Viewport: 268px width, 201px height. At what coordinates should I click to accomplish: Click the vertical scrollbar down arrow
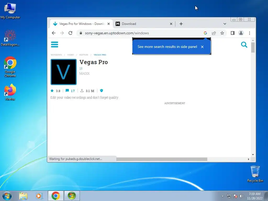click(x=253, y=155)
